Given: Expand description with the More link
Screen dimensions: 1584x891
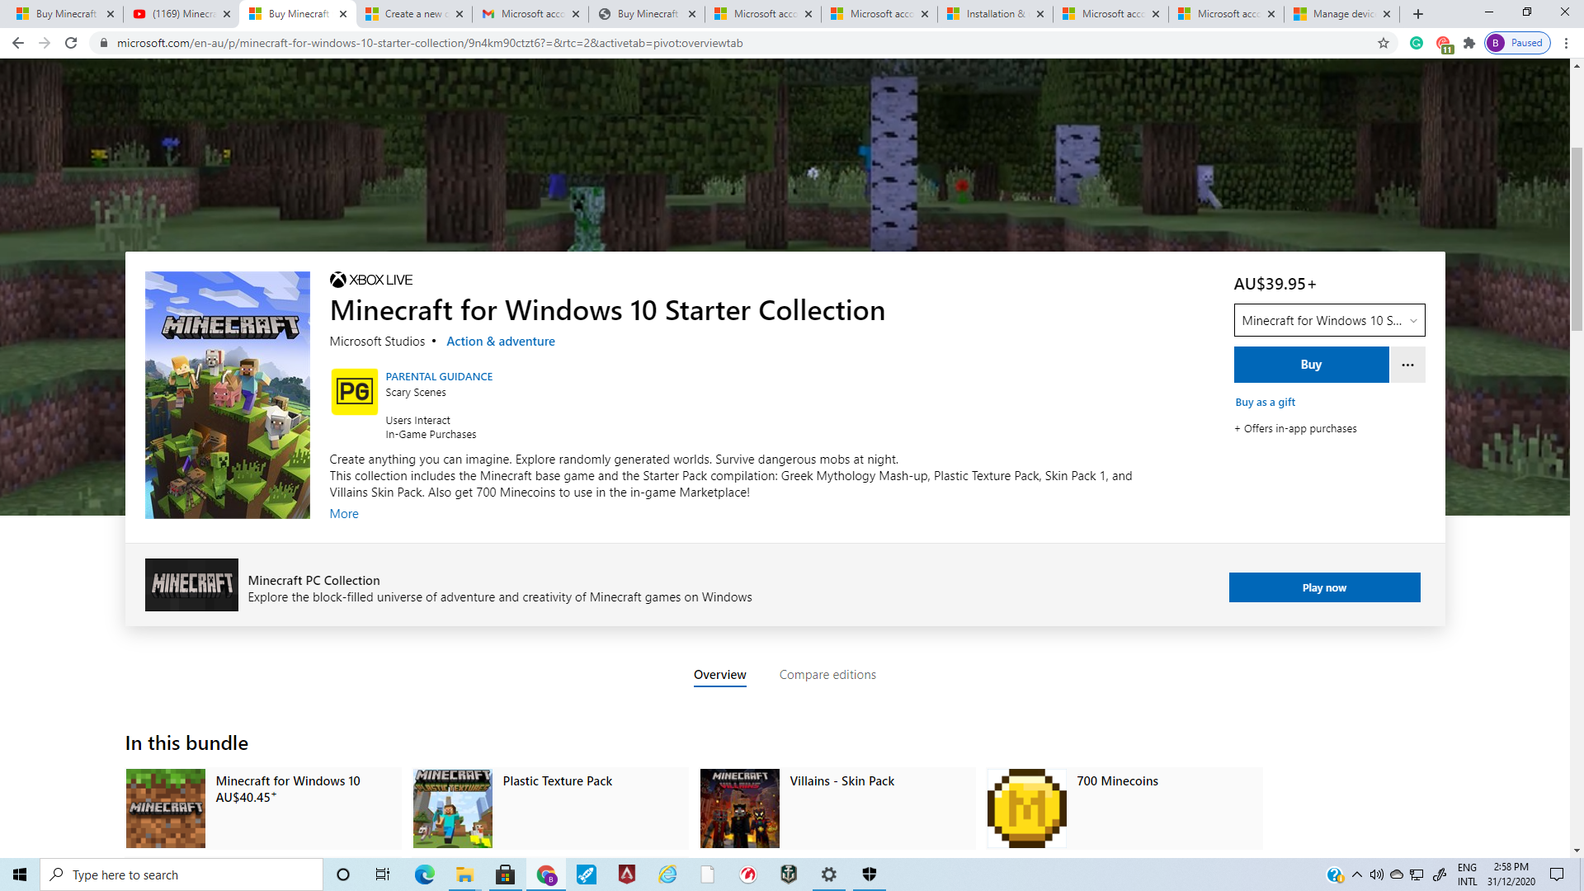Looking at the screenshot, I should point(344,514).
